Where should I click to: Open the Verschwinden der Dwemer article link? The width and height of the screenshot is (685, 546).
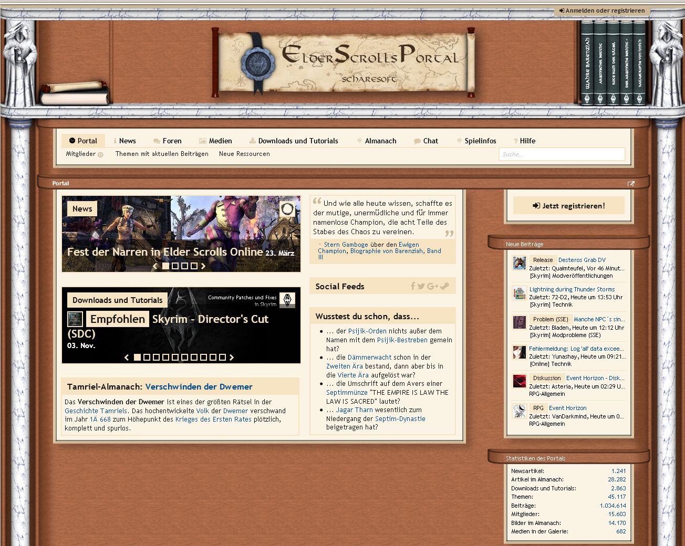click(199, 387)
